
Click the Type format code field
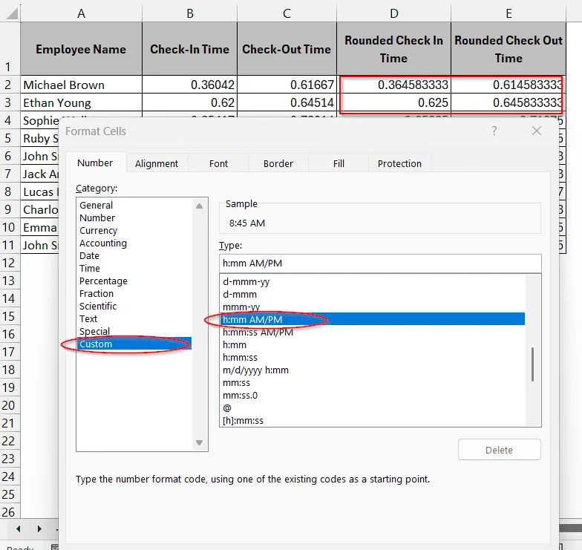380,263
